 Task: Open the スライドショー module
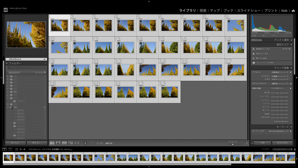(249, 11)
